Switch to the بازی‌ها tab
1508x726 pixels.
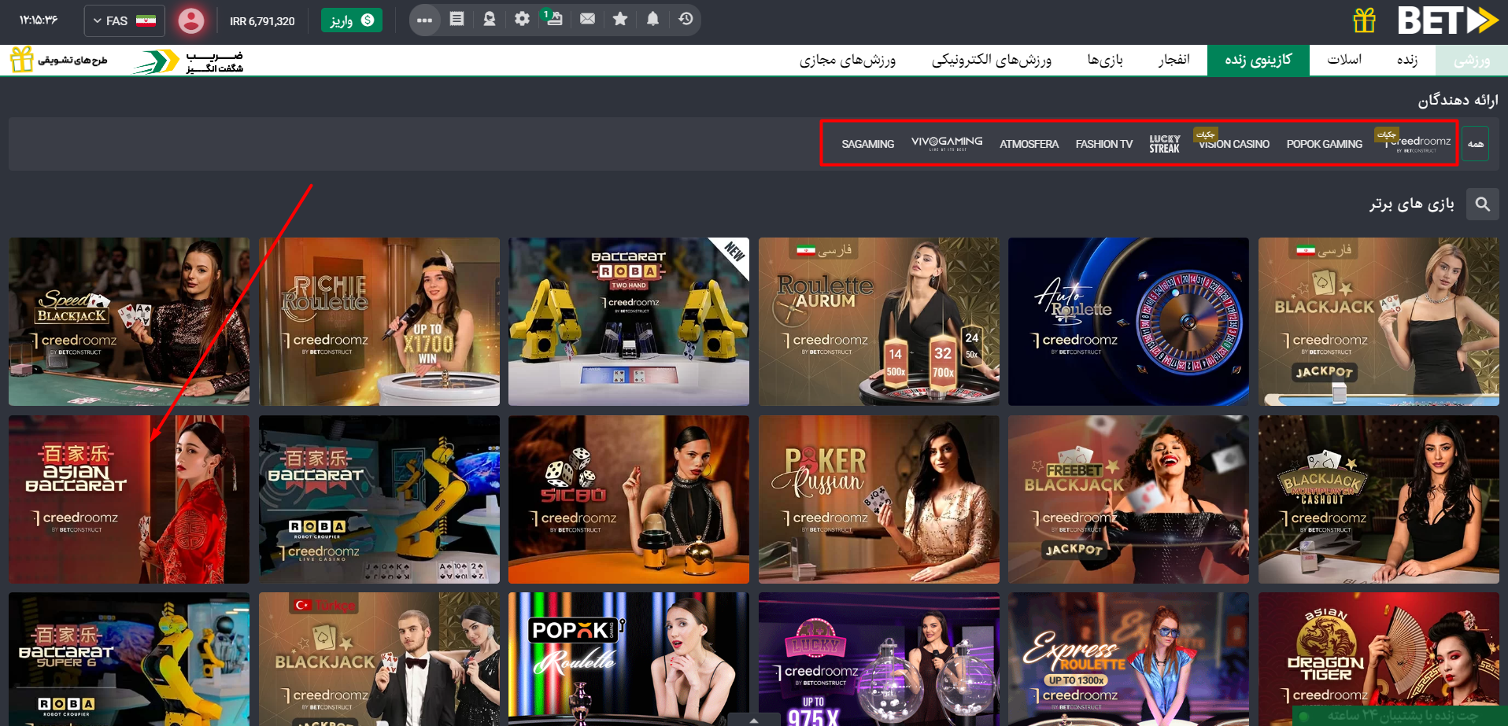click(x=1105, y=60)
